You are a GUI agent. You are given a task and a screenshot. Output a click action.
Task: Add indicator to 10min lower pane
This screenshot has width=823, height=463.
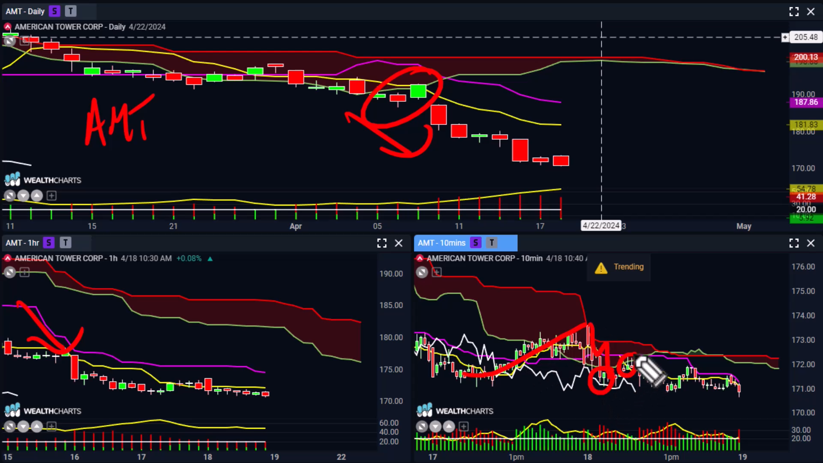point(463,427)
